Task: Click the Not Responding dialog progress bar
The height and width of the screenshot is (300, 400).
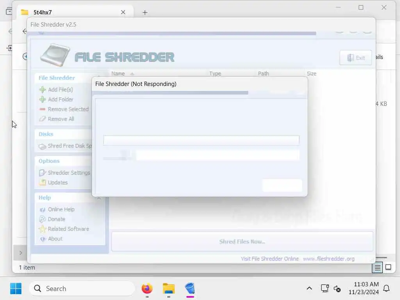Action: point(170,93)
